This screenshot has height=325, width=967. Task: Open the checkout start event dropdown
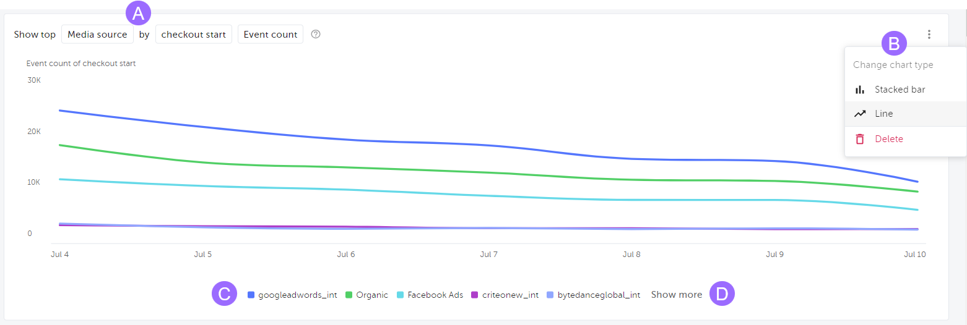(x=193, y=35)
